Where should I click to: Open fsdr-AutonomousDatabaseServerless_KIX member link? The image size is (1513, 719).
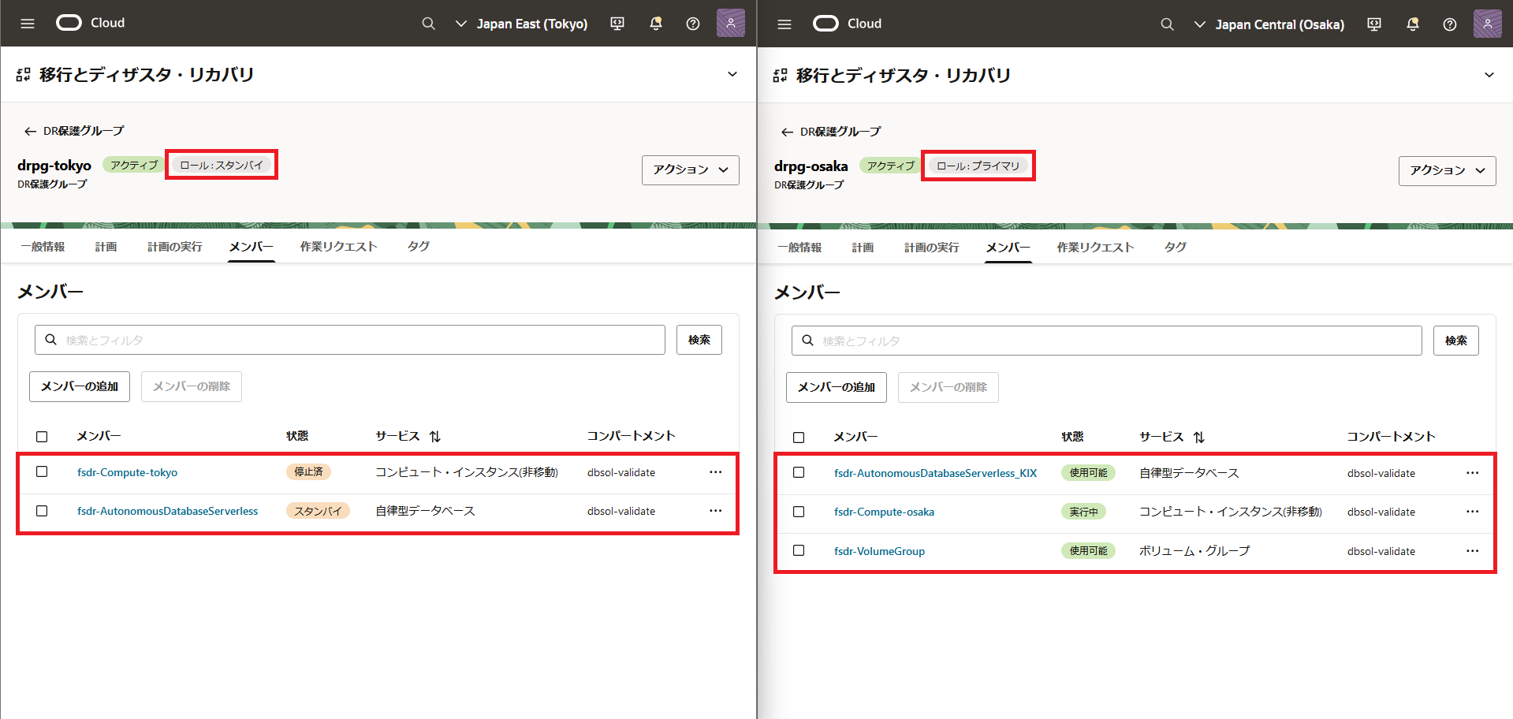(x=935, y=473)
